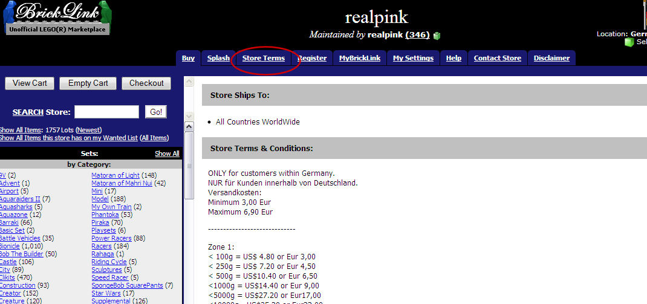Go to the MyBrickLink tab

[359, 58]
